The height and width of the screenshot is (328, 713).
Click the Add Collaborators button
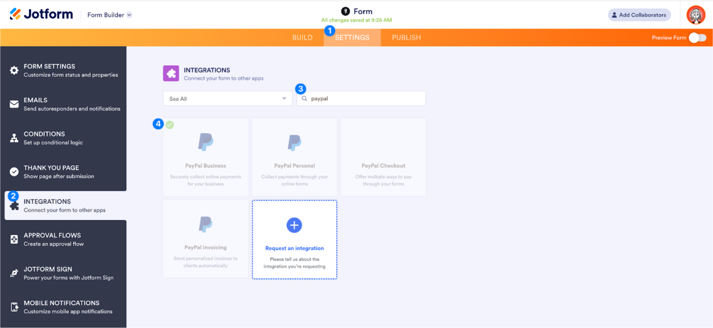(639, 15)
